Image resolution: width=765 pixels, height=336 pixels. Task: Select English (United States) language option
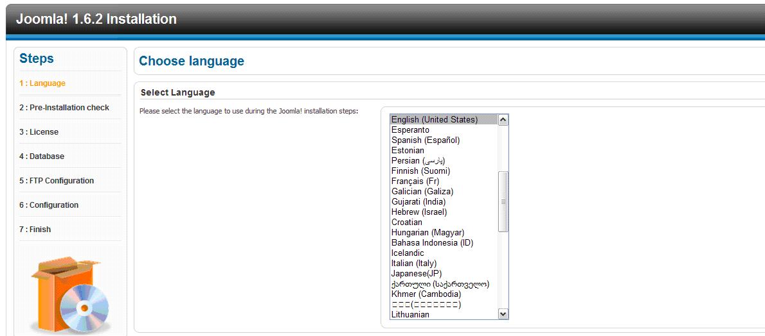click(x=444, y=120)
